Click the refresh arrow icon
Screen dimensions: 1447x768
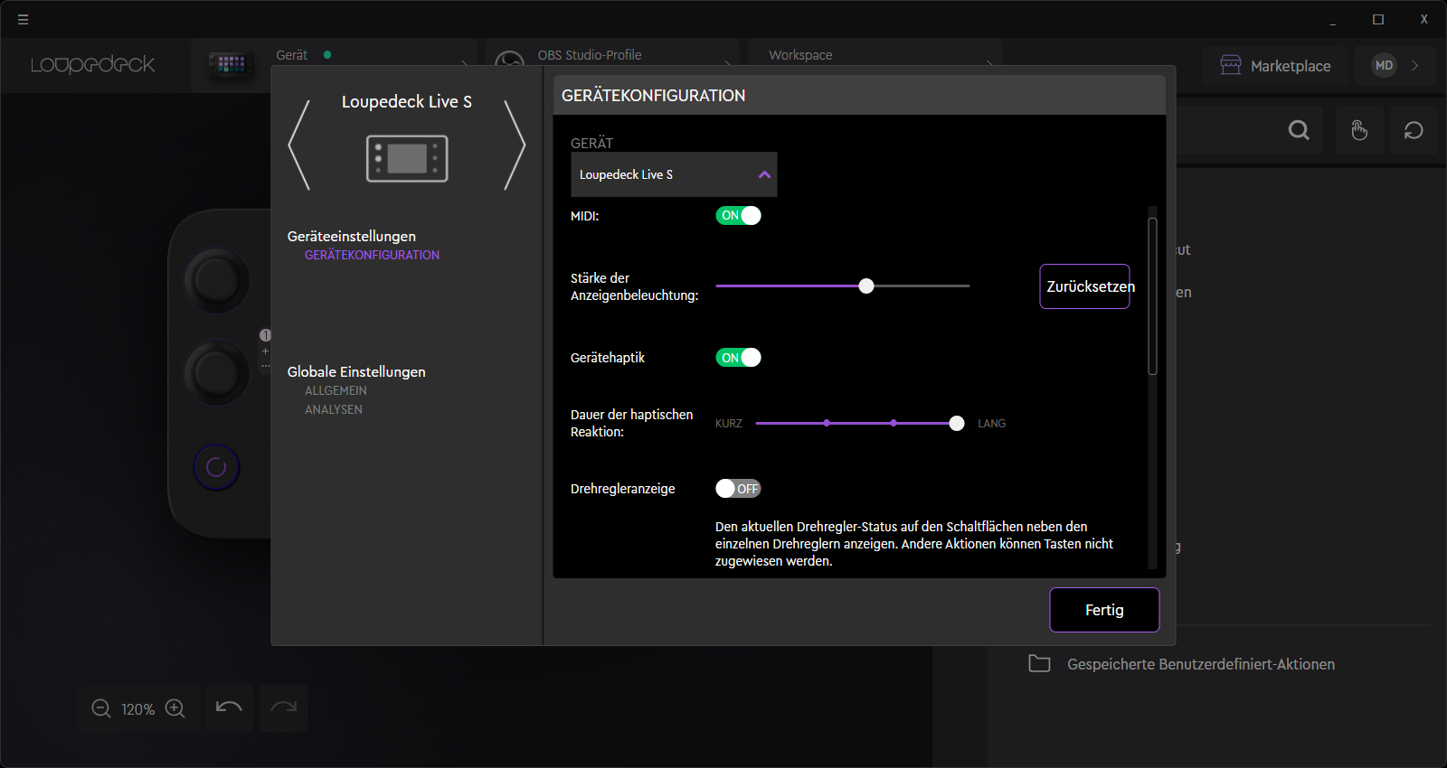tap(1414, 130)
